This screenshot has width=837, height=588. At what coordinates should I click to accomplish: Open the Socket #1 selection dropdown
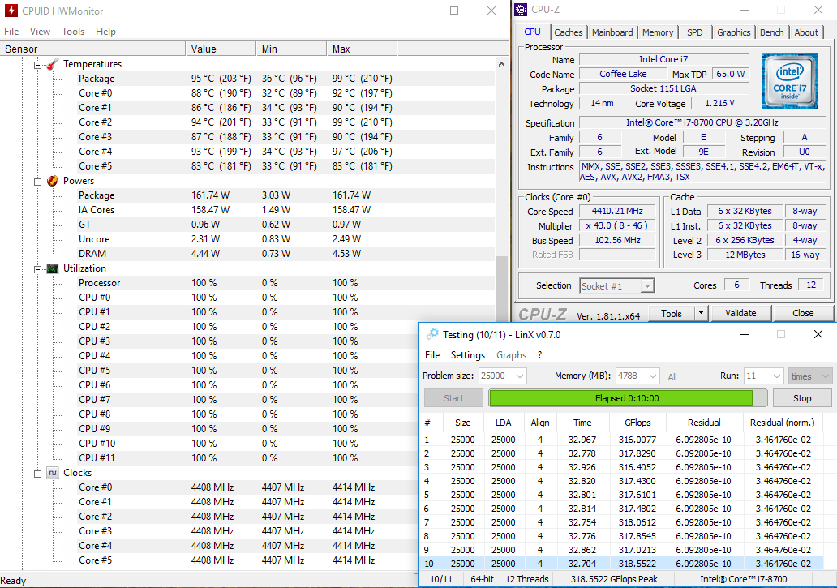click(x=647, y=286)
